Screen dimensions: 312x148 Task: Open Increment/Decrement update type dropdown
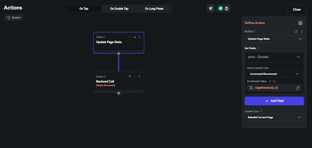click(274, 74)
